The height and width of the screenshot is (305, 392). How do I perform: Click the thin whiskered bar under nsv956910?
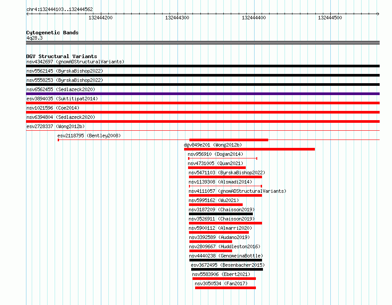222,158
